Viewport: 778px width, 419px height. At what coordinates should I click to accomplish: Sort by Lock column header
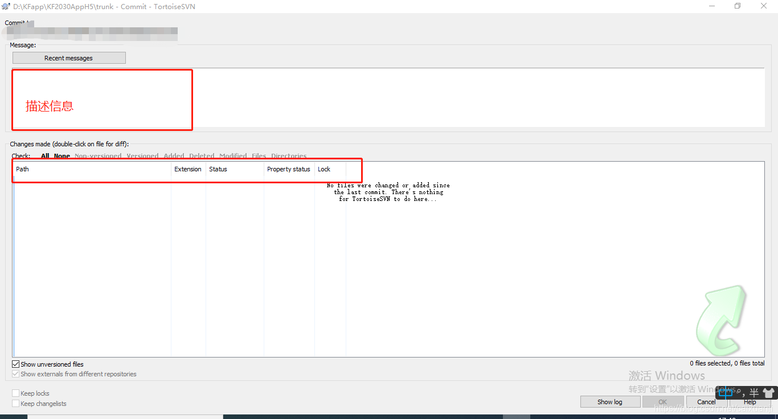pyautogui.click(x=330, y=169)
